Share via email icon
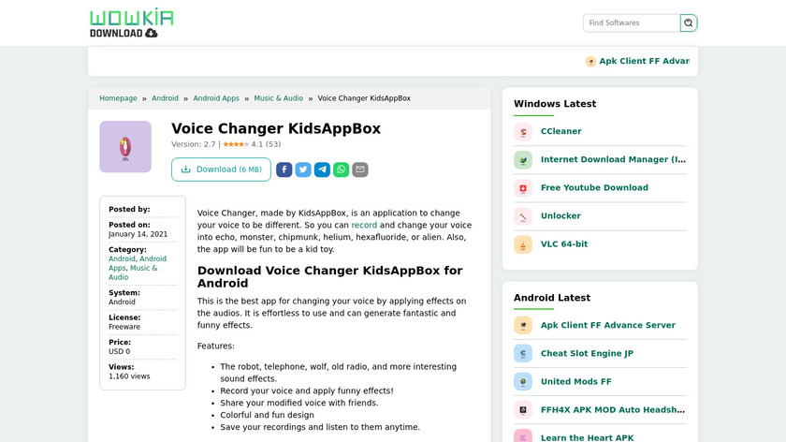The image size is (786, 442). [360, 169]
